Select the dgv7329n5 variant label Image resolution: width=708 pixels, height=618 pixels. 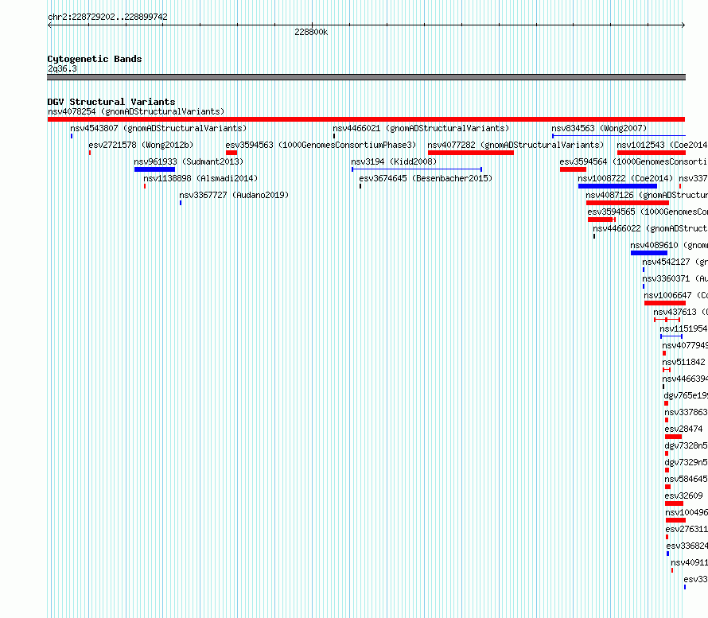(x=686, y=462)
